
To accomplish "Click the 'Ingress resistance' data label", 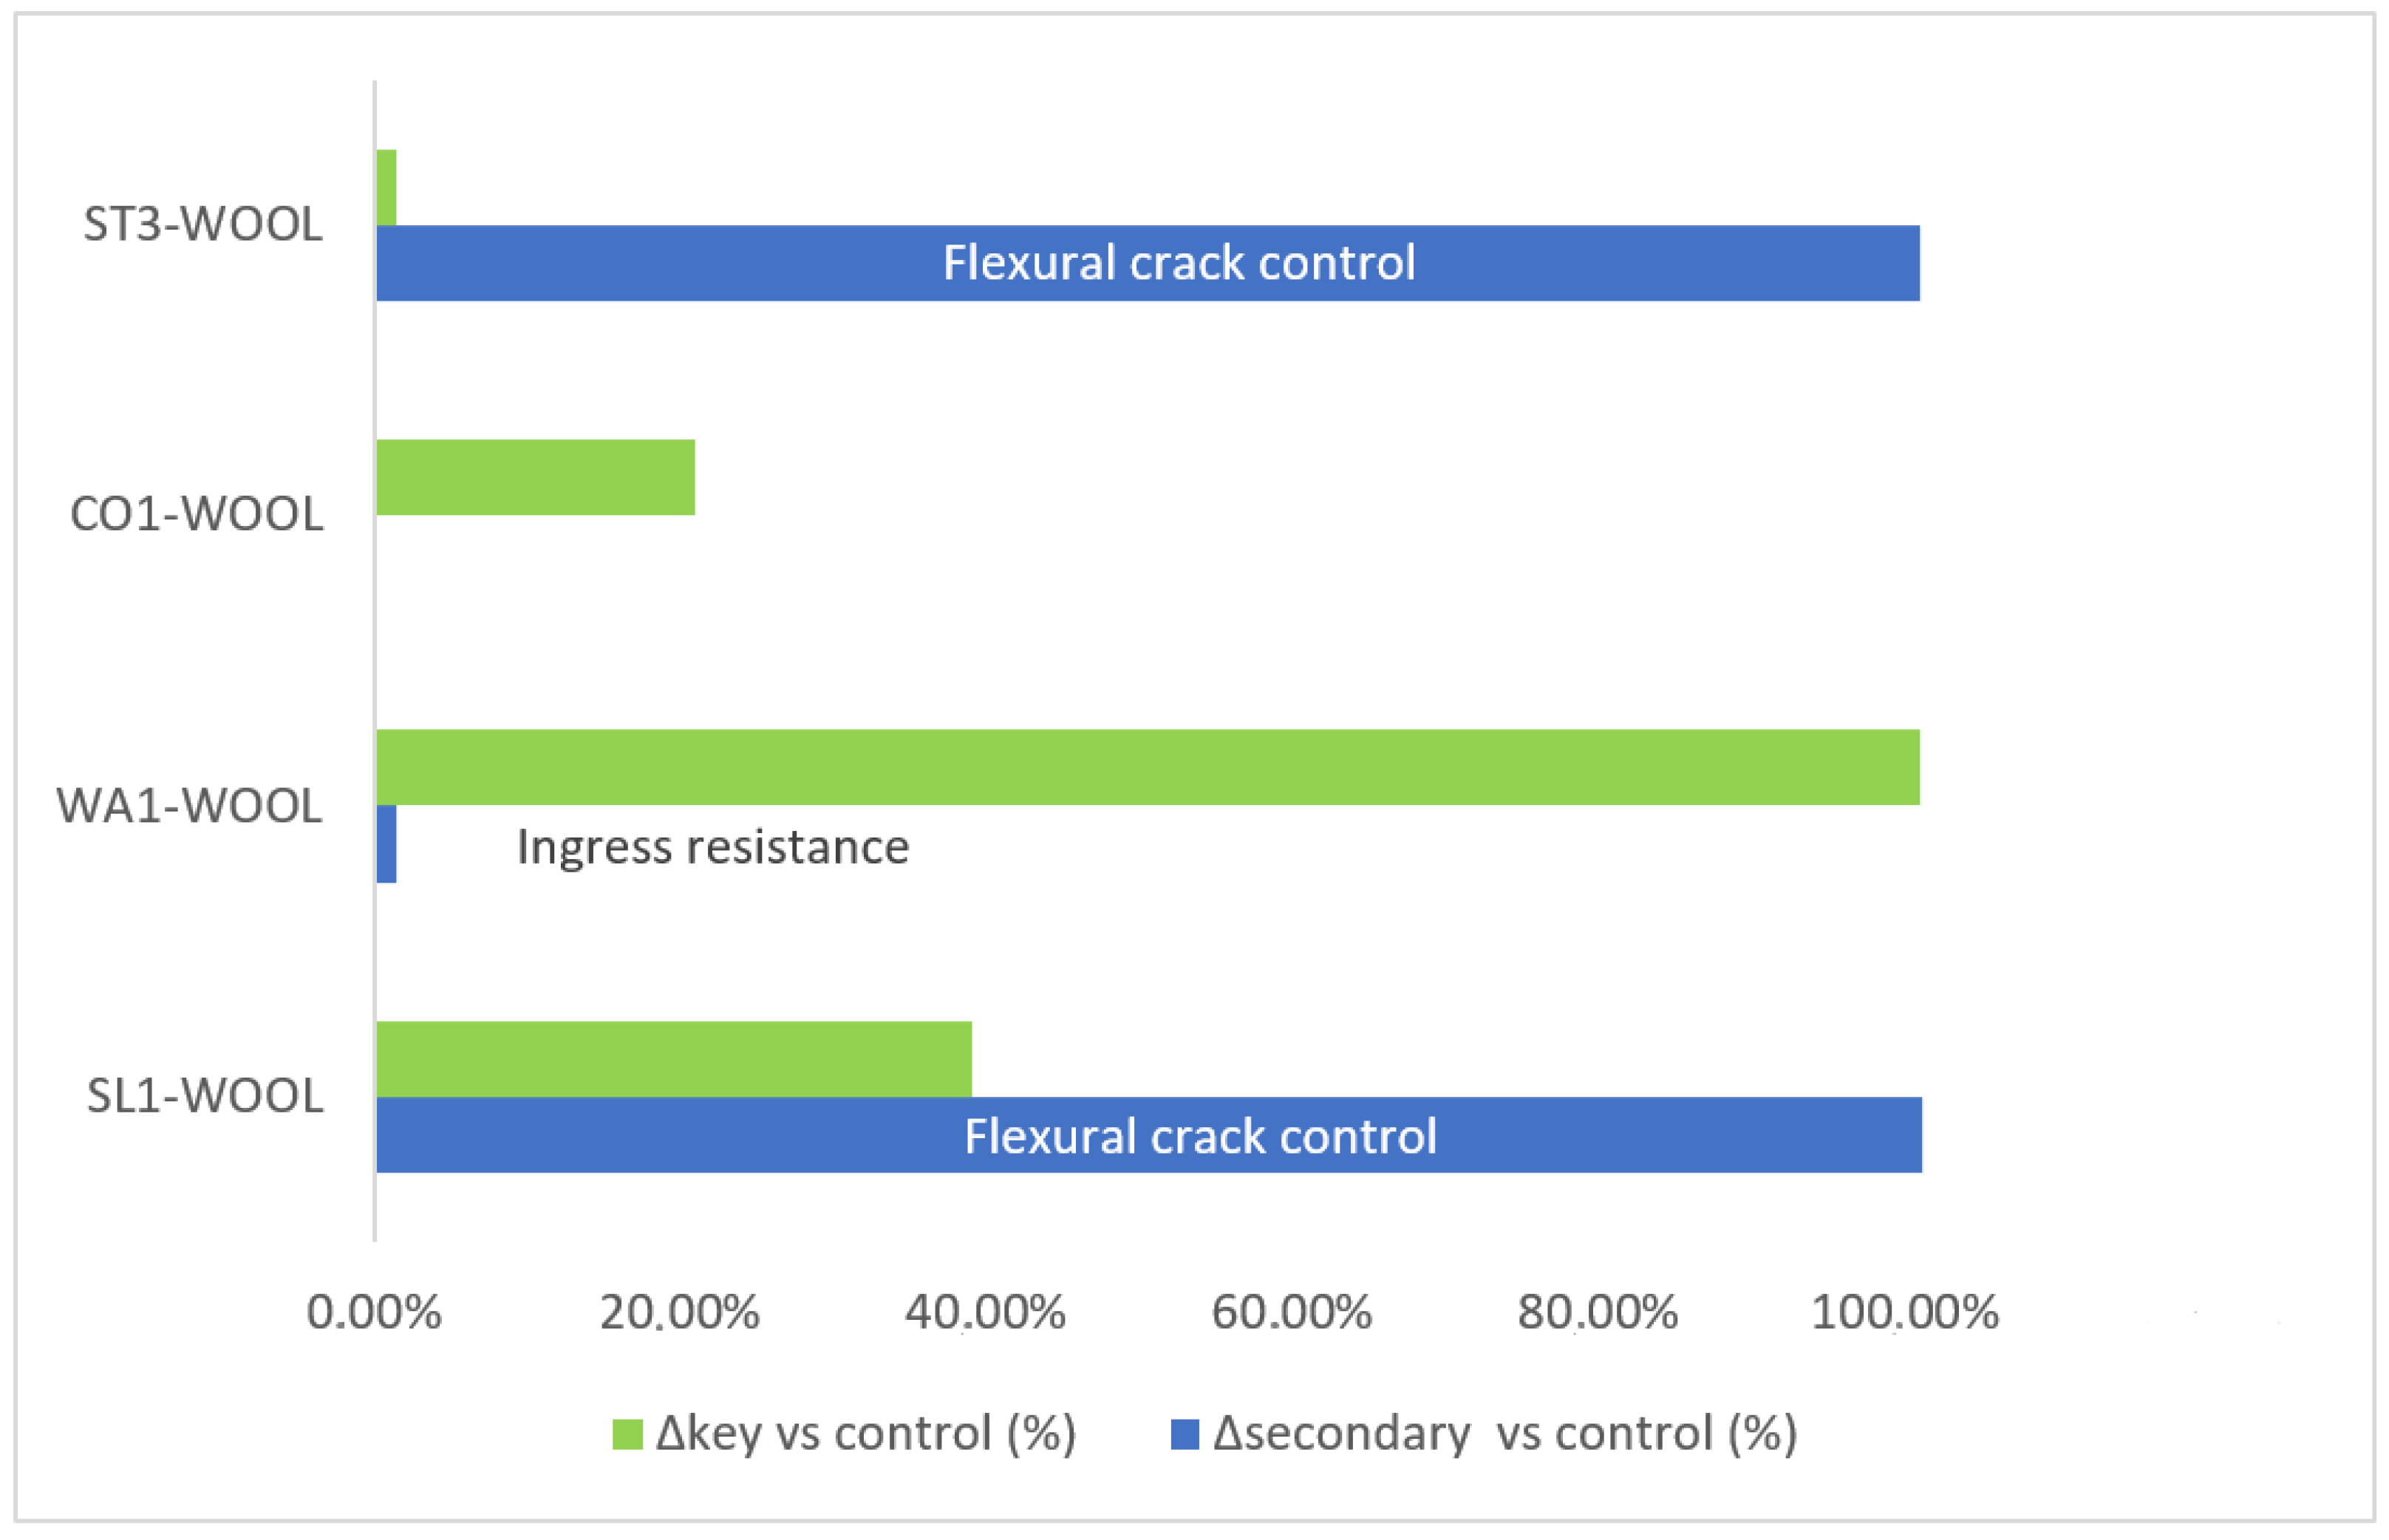I will pyautogui.click(x=712, y=848).
